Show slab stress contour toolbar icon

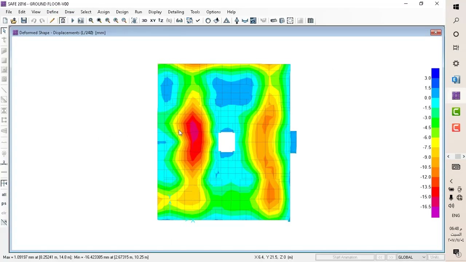coord(253,21)
